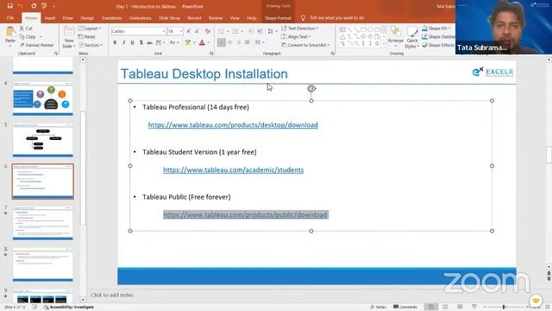The height and width of the screenshot is (311, 552).
Task: Decrease font size with shrink button
Action: [198, 31]
